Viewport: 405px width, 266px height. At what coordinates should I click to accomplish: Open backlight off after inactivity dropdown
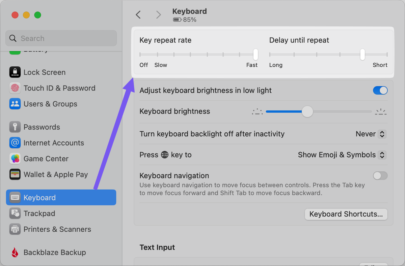(x=382, y=134)
